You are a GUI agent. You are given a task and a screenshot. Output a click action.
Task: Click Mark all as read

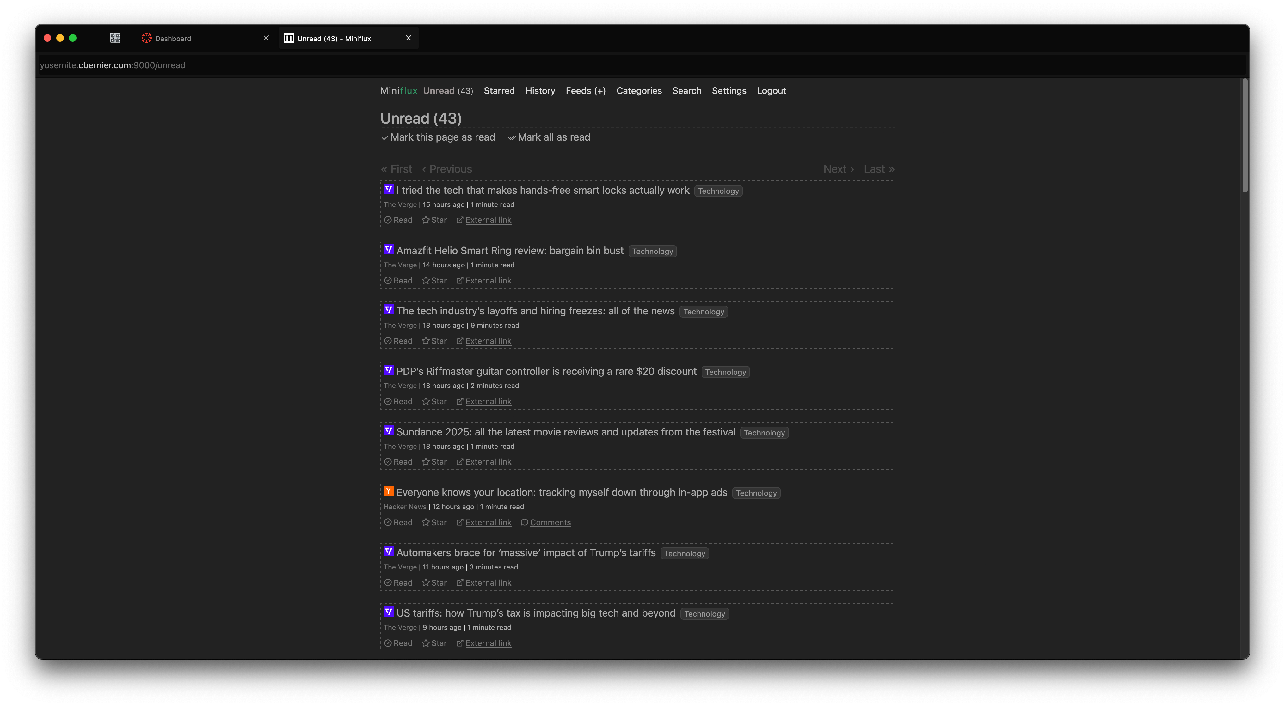click(x=549, y=137)
